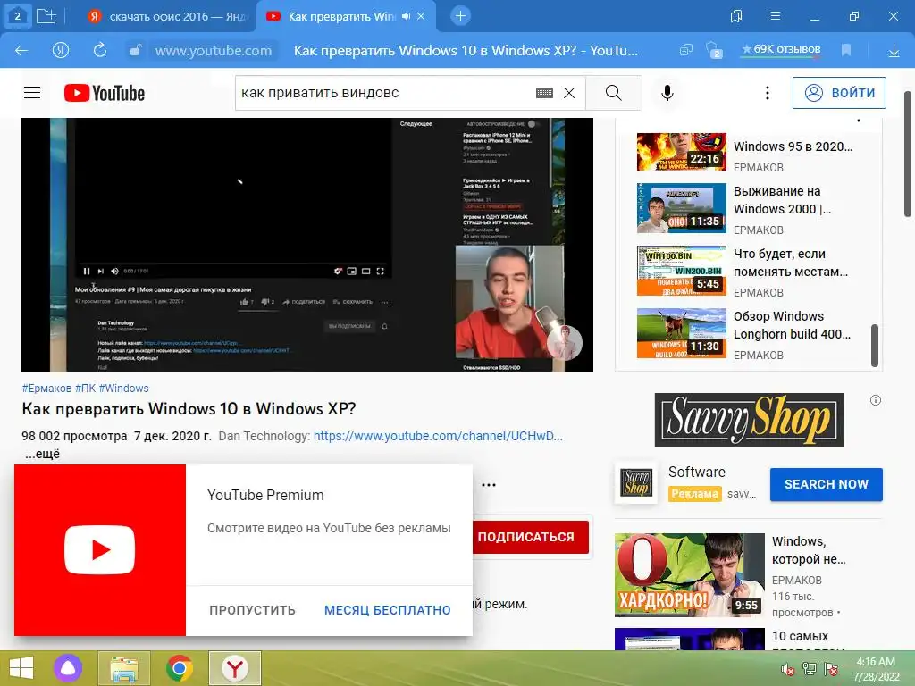This screenshot has height=686, width=915.
Task: Click the playlist panel scrollbar
Action: point(874,346)
